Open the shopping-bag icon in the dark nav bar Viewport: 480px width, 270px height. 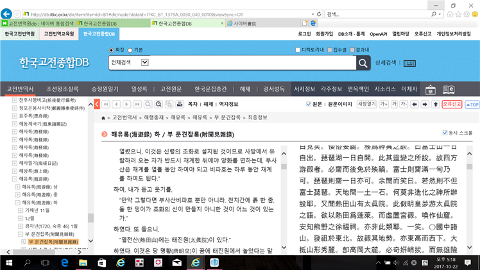click(x=431, y=89)
